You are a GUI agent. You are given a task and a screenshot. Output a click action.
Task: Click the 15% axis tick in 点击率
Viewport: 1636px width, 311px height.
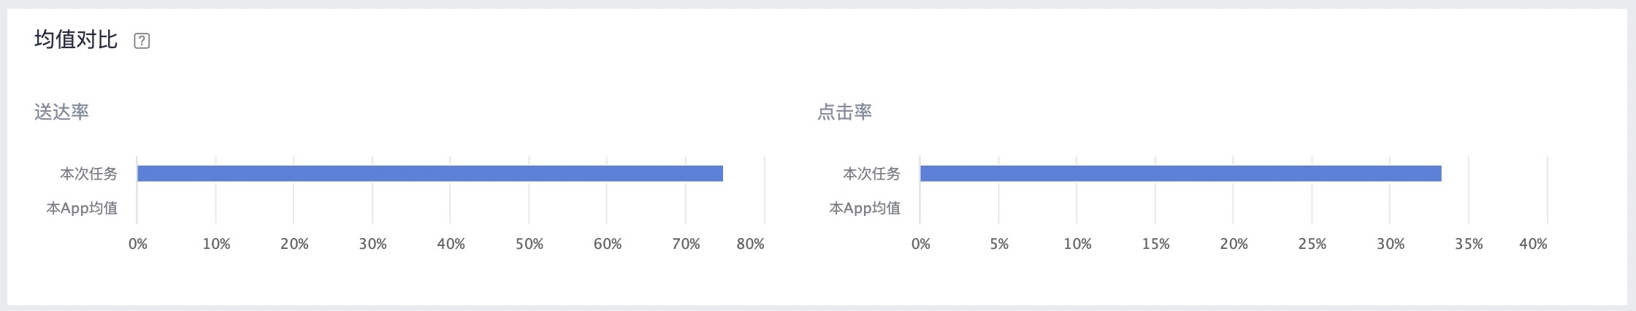click(1155, 244)
